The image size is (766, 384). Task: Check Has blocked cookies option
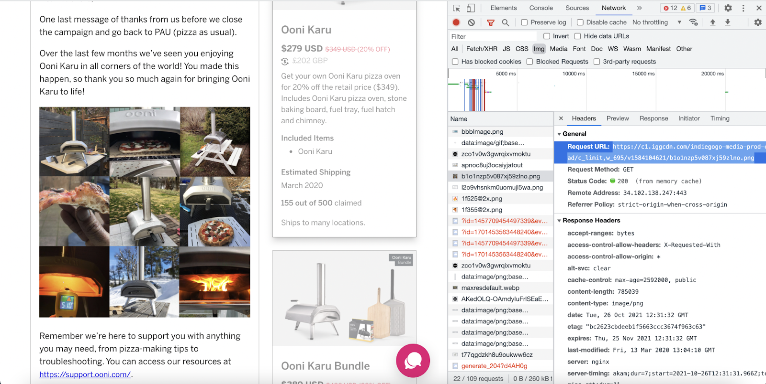[x=455, y=62]
